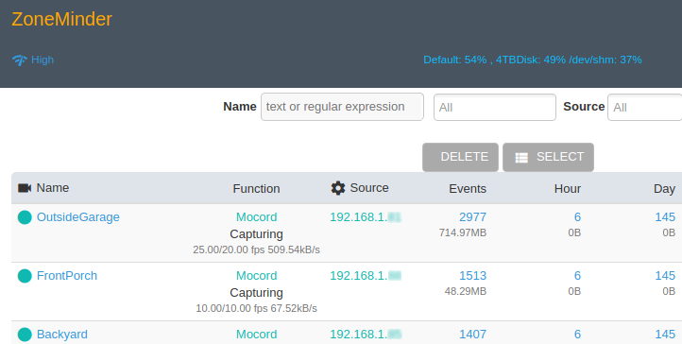The height and width of the screenshot is (344, 682).
Task: Open the Backyard monitor link
Action: 62,335
